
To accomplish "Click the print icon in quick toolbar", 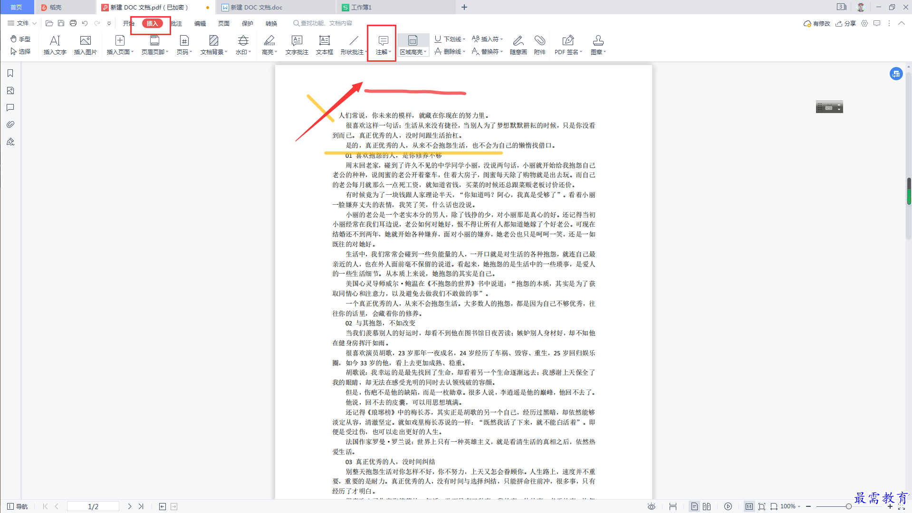I will (73, 23).
